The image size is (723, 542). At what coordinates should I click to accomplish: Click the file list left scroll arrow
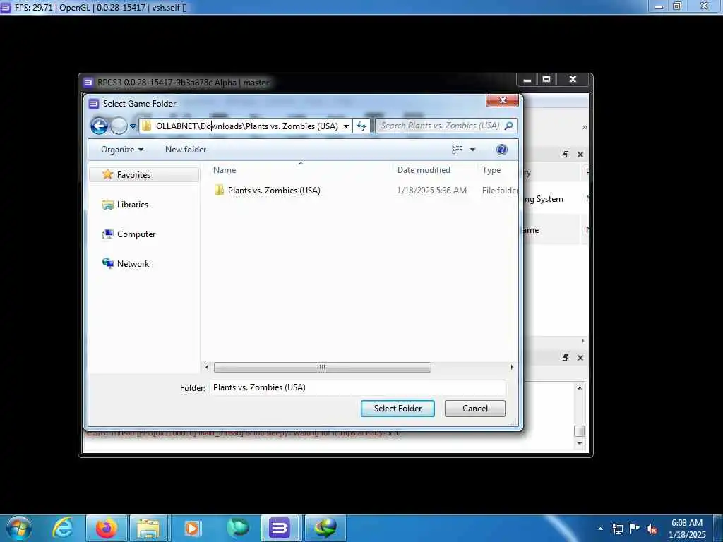(x=207, y=367)
